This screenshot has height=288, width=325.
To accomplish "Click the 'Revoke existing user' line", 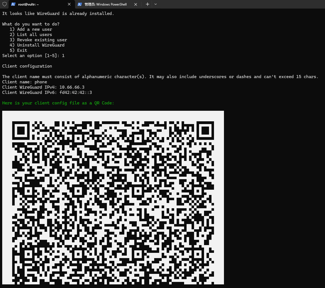I will pyautogui.click(x=38, y=40).
